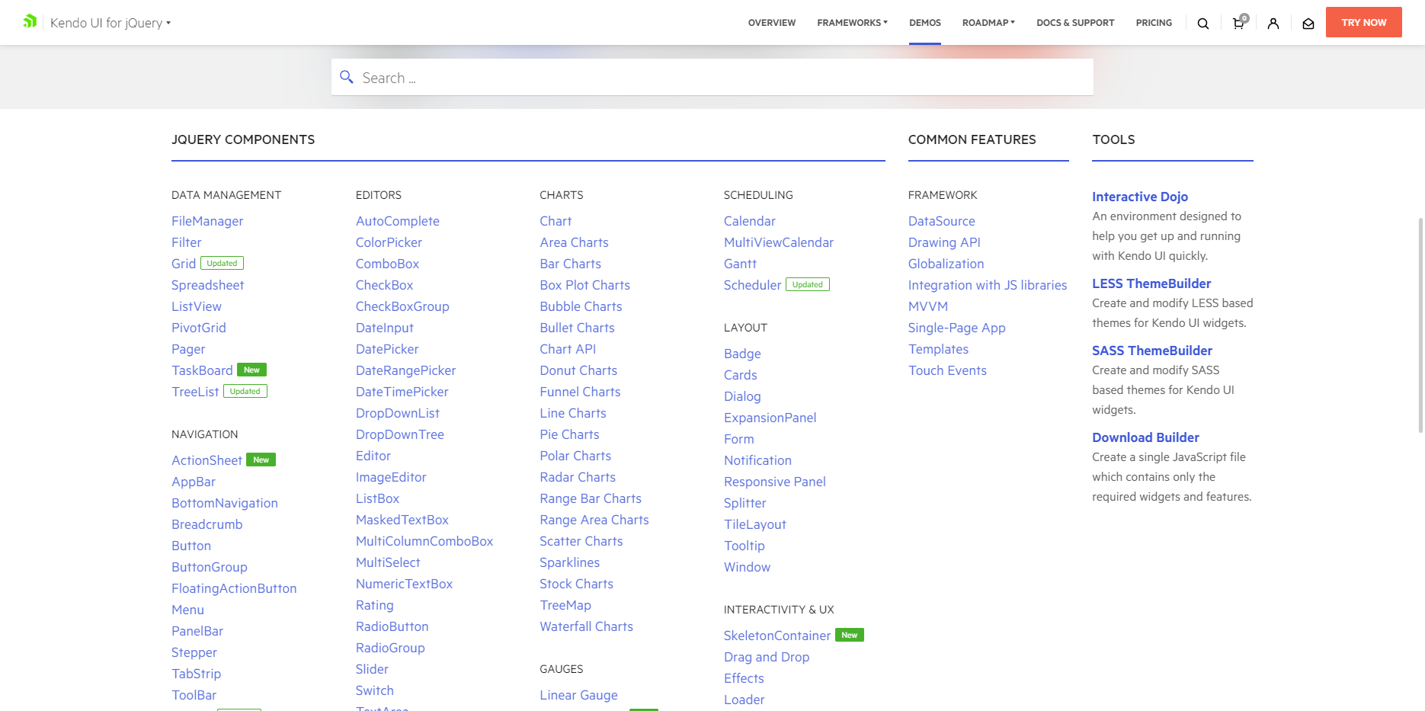
Task: Open the LESS ThemeBuilder tool
Action: click(x=1151, y=283)
